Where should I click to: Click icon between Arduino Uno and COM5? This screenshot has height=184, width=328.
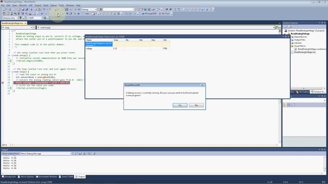pos(20,18)
